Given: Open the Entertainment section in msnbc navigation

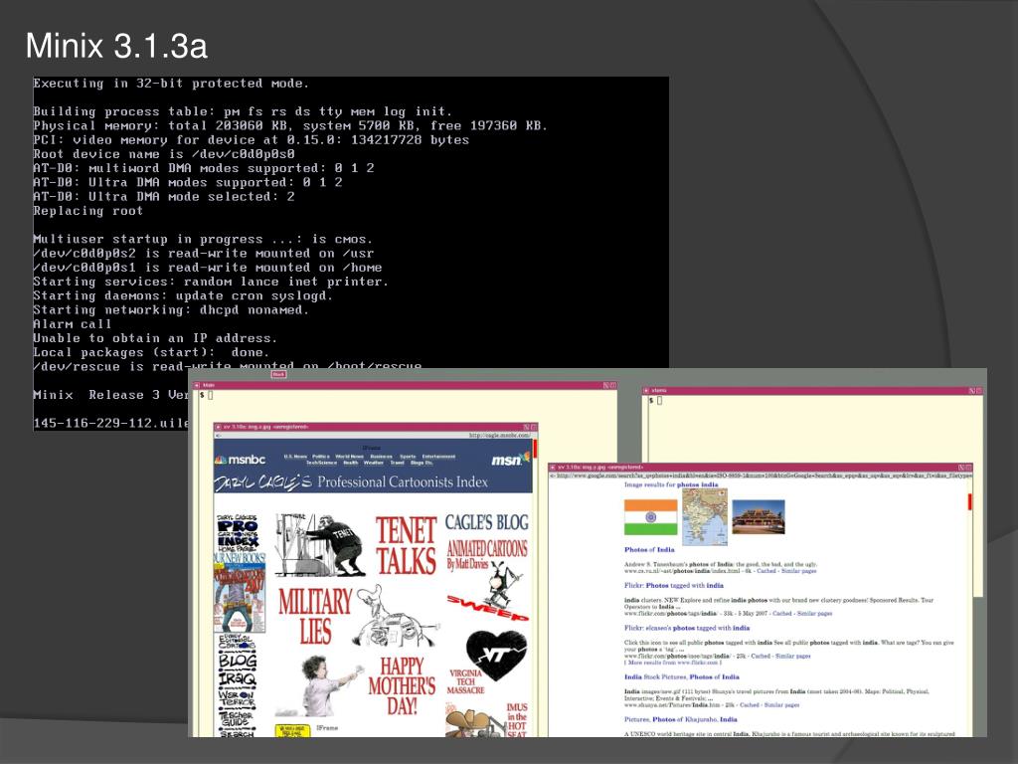Looking at the screenshot, I should [x=438, y=457].
